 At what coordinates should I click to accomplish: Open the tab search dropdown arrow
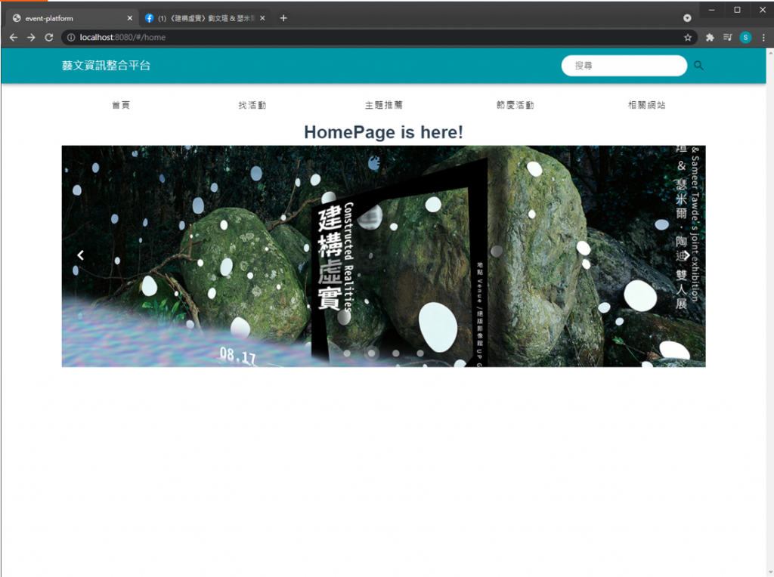[687, 18]
